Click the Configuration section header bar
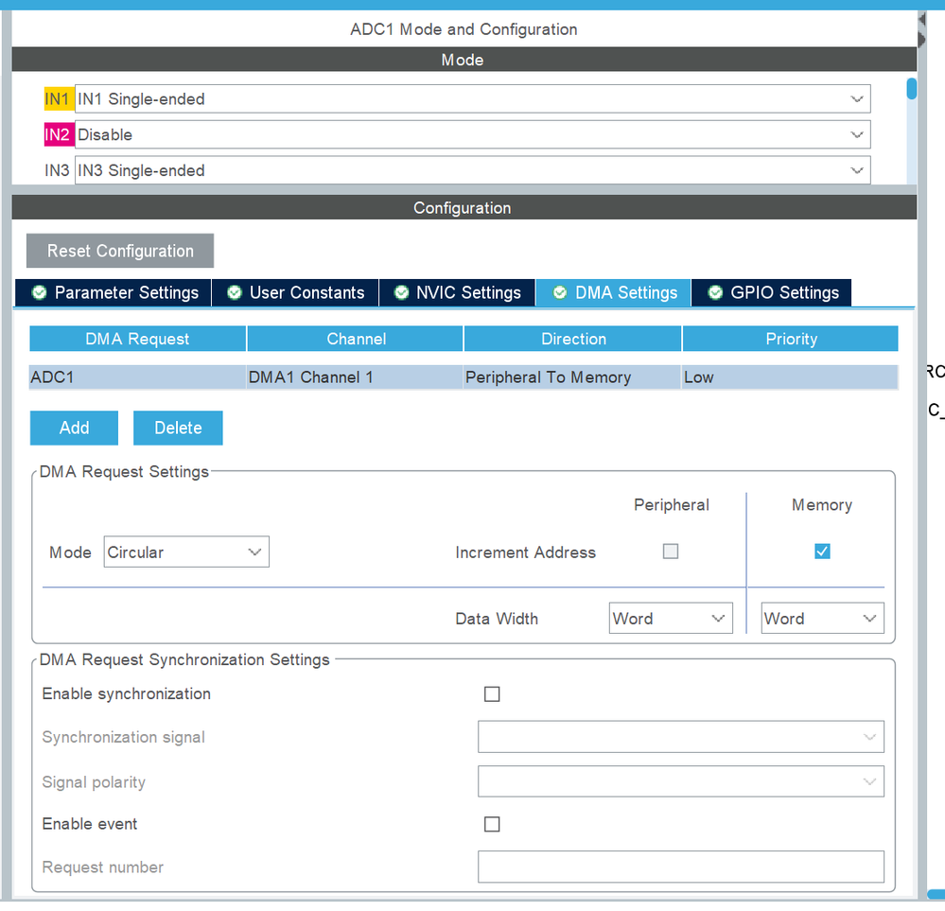The width and height of the screenshot is (945, 911). click(464, 208)
